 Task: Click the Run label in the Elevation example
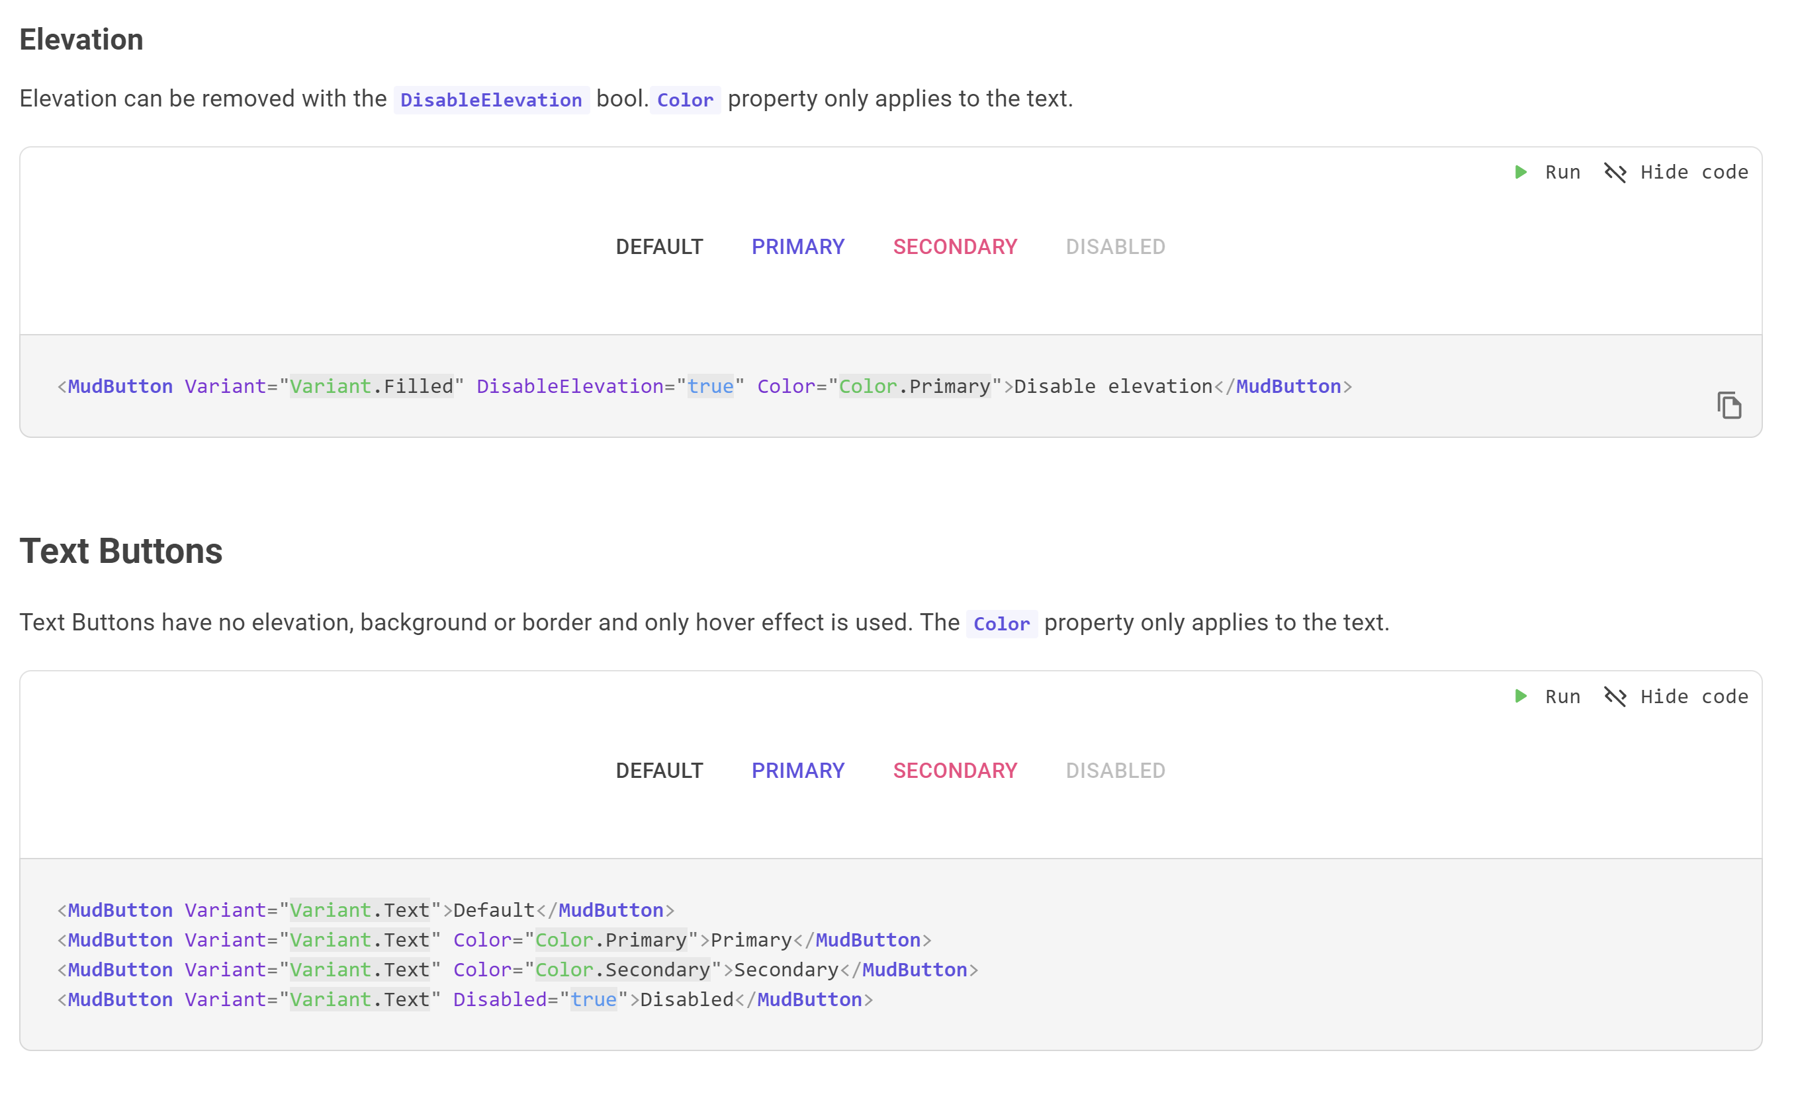[1562, 173]
